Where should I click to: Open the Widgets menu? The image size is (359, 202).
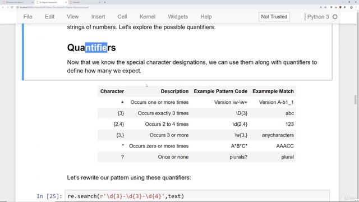178,17
